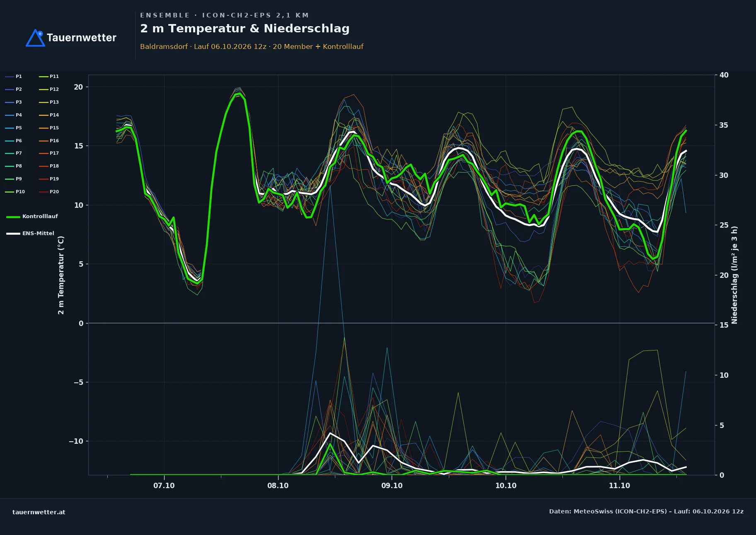Open the tauernwetter.at footer link

click(39, 512)
